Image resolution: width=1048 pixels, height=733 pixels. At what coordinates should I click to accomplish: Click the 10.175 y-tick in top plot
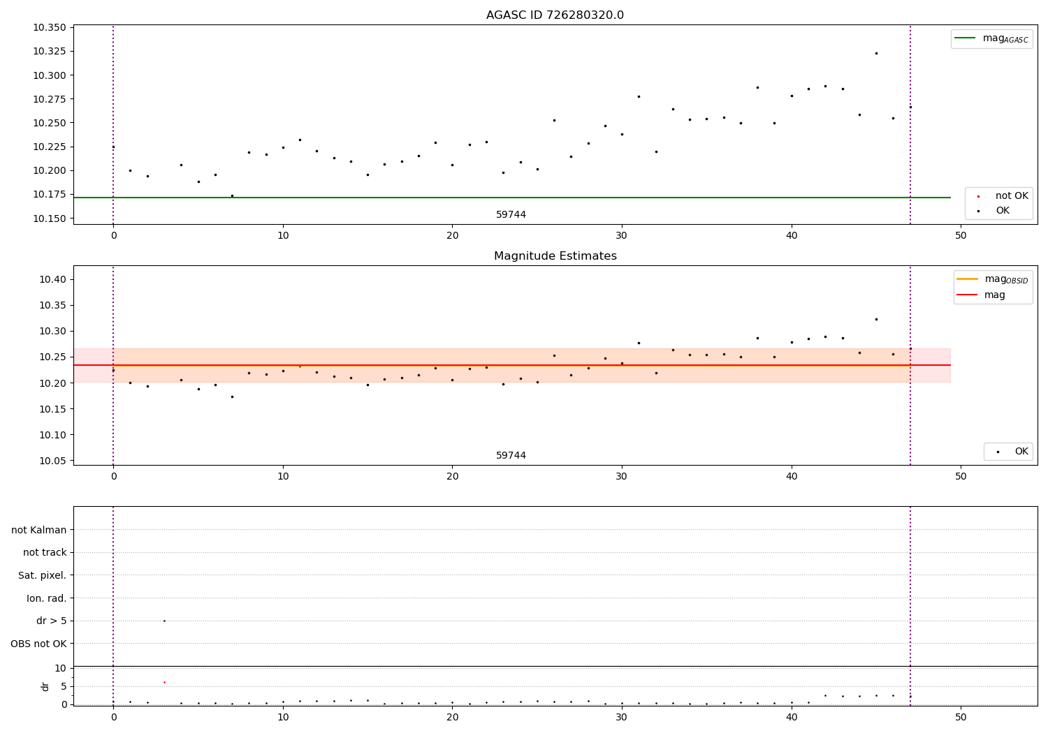pyautogui.click(x=49, y=194)
